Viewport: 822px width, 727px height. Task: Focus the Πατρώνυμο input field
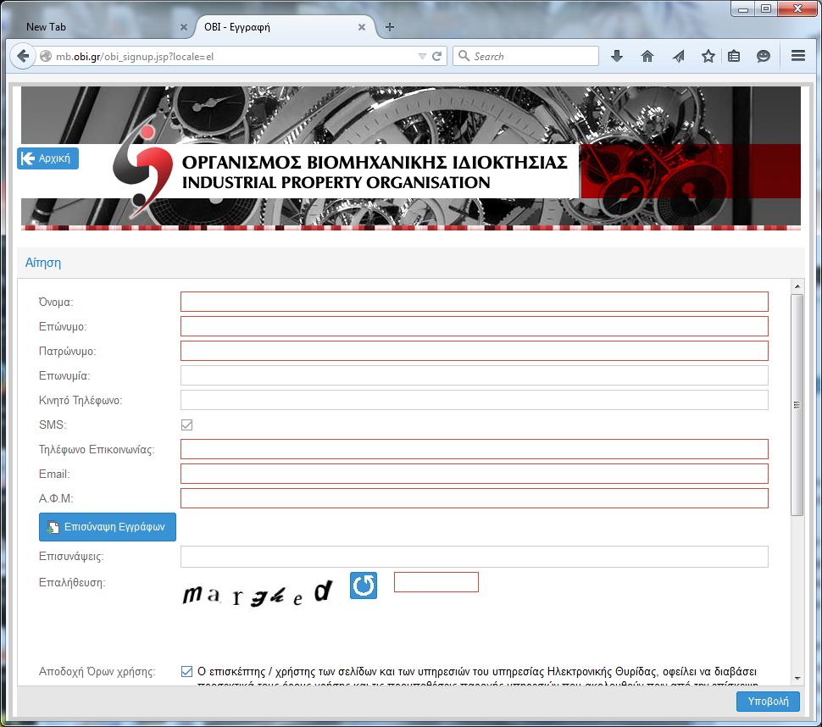pos(475,351)
